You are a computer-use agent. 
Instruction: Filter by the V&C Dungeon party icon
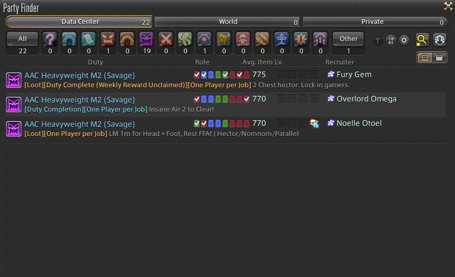click(x=320, y=39)
